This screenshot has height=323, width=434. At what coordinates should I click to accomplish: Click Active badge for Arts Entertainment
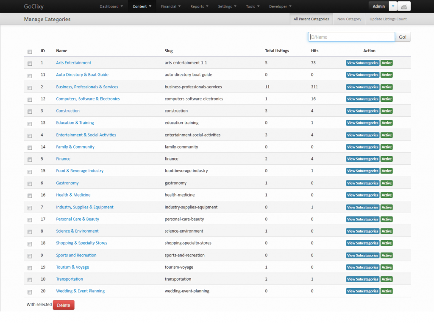pos(387,63)
